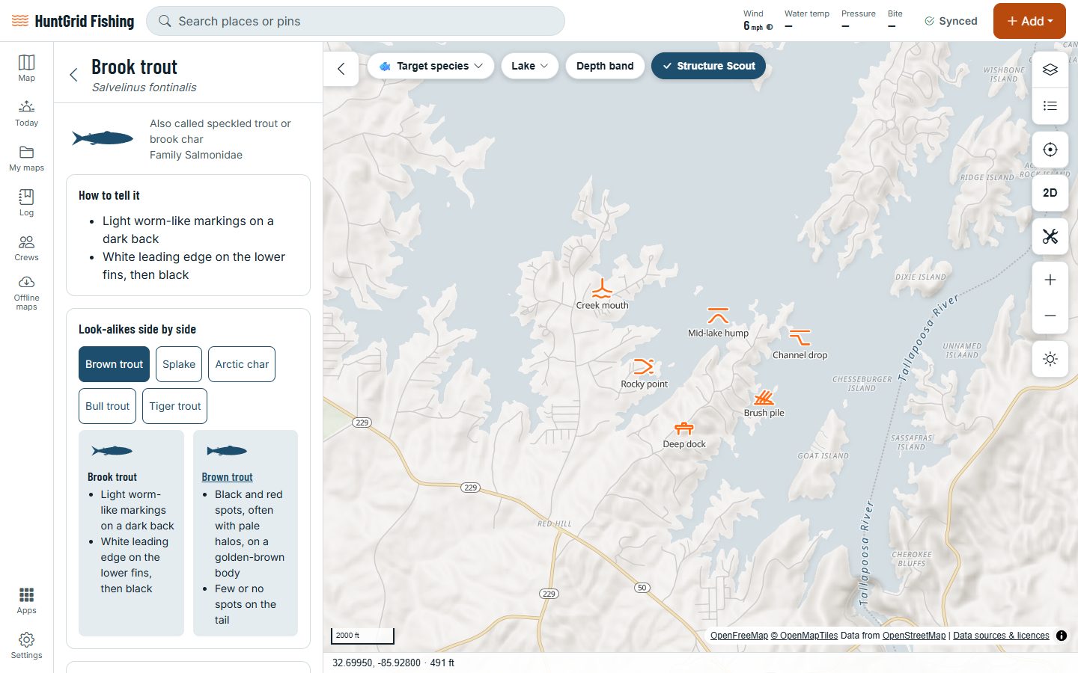This screenshot has height=673, width=1078.
Task: Toggle map brightness sun icon
Action: [x=1050, y=359]
